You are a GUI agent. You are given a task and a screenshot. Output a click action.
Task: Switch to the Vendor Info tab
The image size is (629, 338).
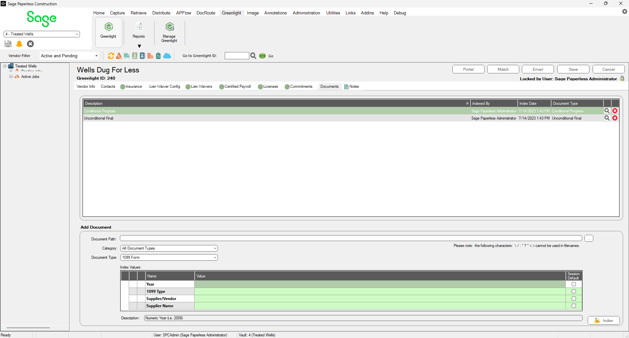point(86,87)
